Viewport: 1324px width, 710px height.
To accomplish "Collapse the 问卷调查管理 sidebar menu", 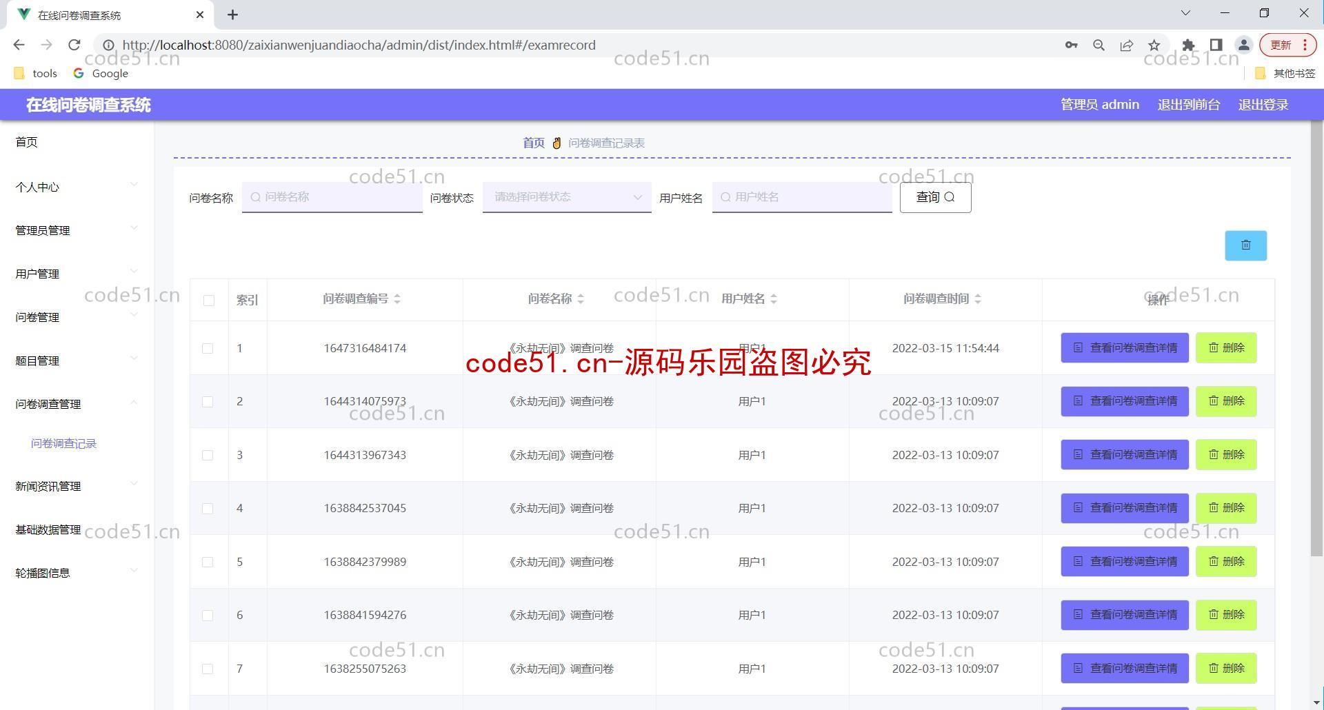I will 77,404.
